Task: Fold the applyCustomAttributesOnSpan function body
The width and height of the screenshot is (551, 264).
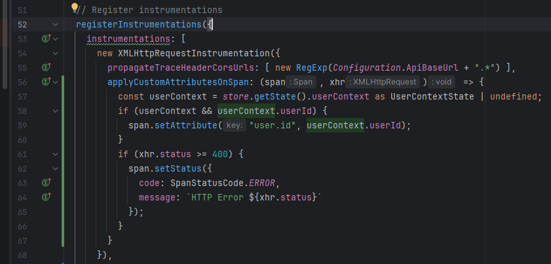Action: [56, 82]
